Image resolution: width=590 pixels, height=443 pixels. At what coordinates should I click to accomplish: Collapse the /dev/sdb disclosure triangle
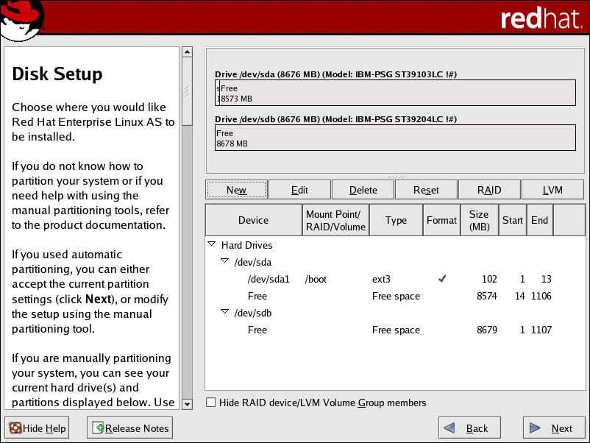coord(224,312)
